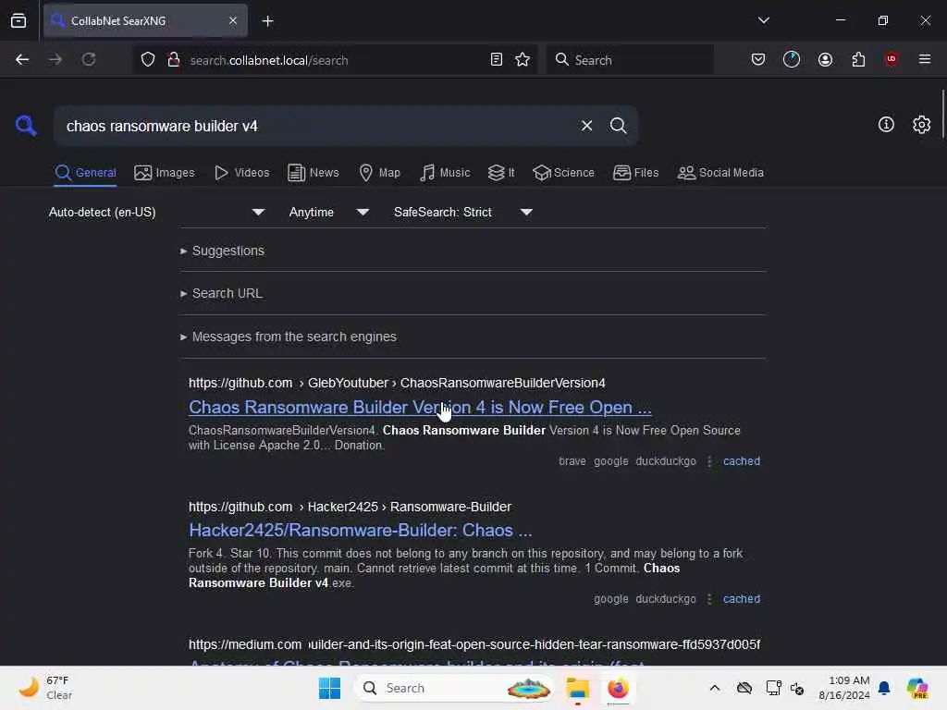
Task: Open Save to Pocket icon
Action: tap(758, 59)
